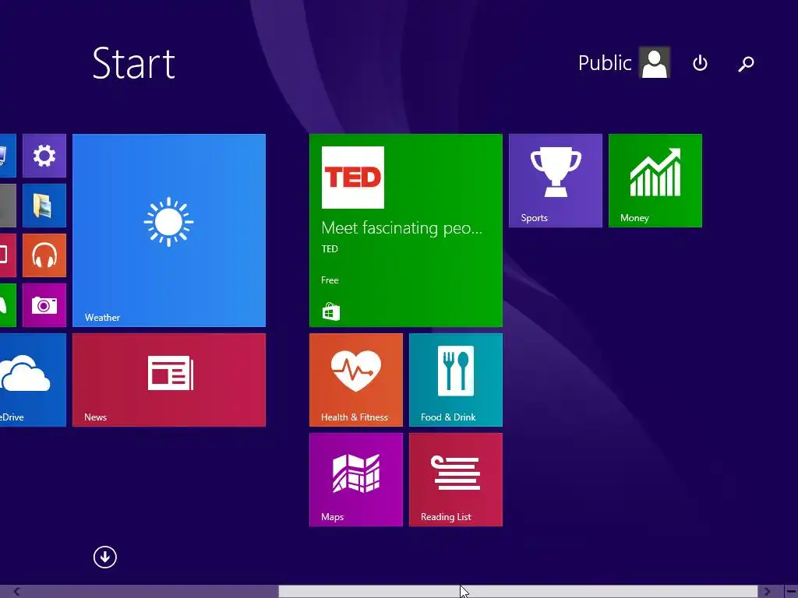798x598 pixels.
Task: Click the "Free" label on TED tile
Action: (330, 280)
